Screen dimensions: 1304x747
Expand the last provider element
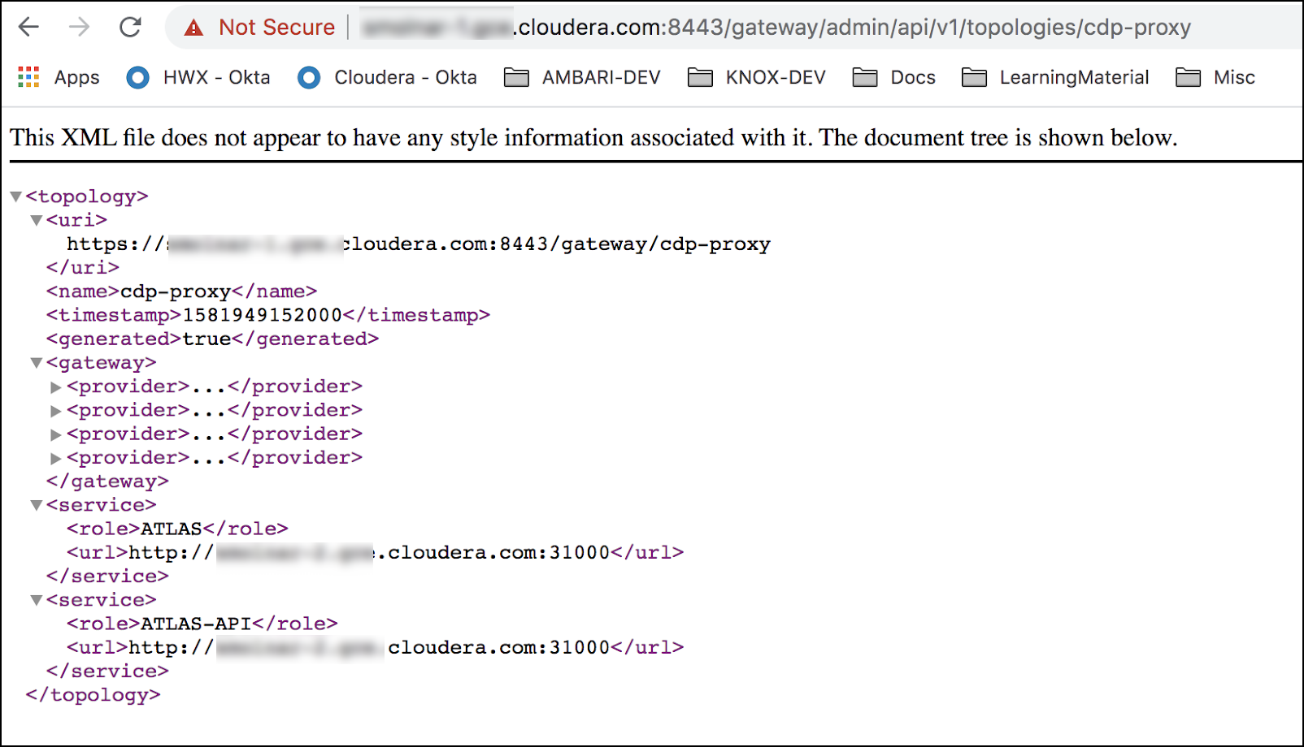coord(56,459)
